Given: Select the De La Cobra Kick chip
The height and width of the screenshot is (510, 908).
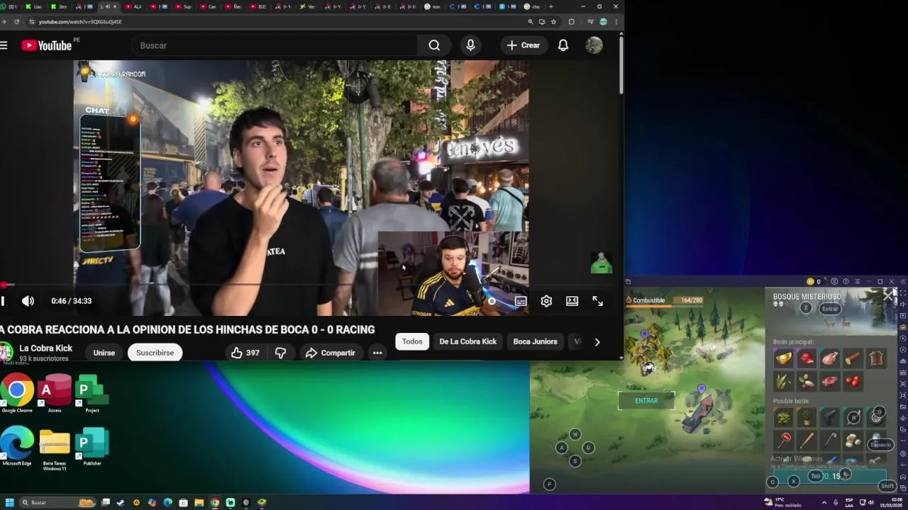Looking at the screenshot, I should [x=467, y=341].
